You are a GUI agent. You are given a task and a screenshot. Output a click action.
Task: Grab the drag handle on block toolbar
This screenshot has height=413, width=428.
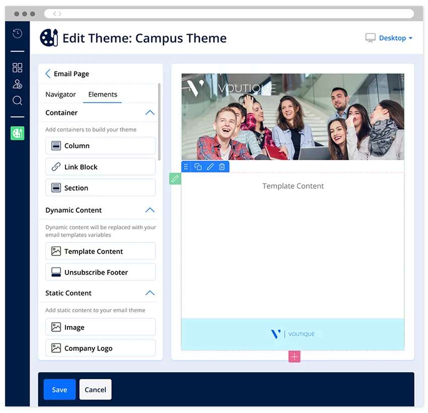(186, 167)
